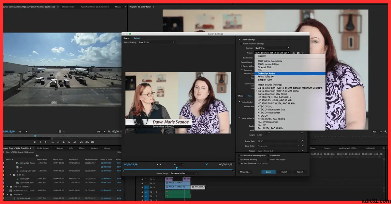Enable the Use Maximum Render Quality checkbox
Screen dimensions: 391x204
coord(239,156)
